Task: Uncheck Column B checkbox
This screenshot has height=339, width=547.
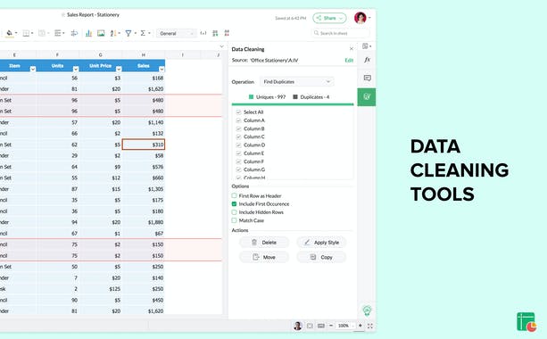Action: (238, 128)
